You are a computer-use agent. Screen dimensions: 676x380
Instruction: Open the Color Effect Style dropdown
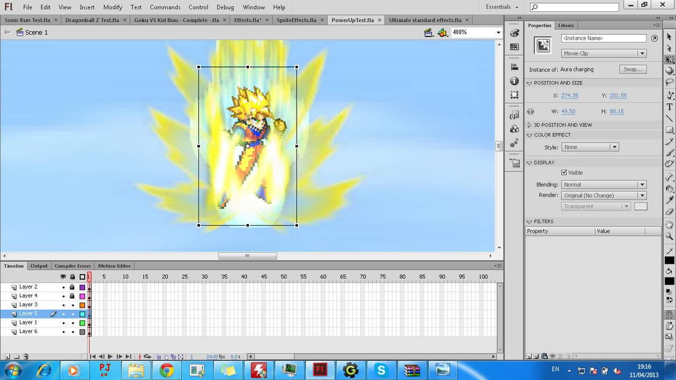pyautogui.click(x=590, y=147)
